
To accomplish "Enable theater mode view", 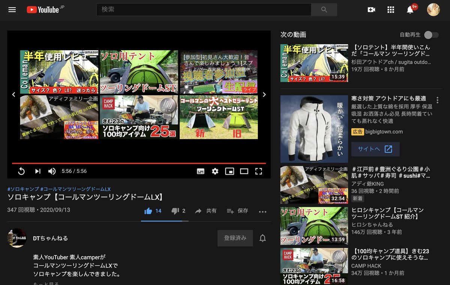I will tap(244, 171).
